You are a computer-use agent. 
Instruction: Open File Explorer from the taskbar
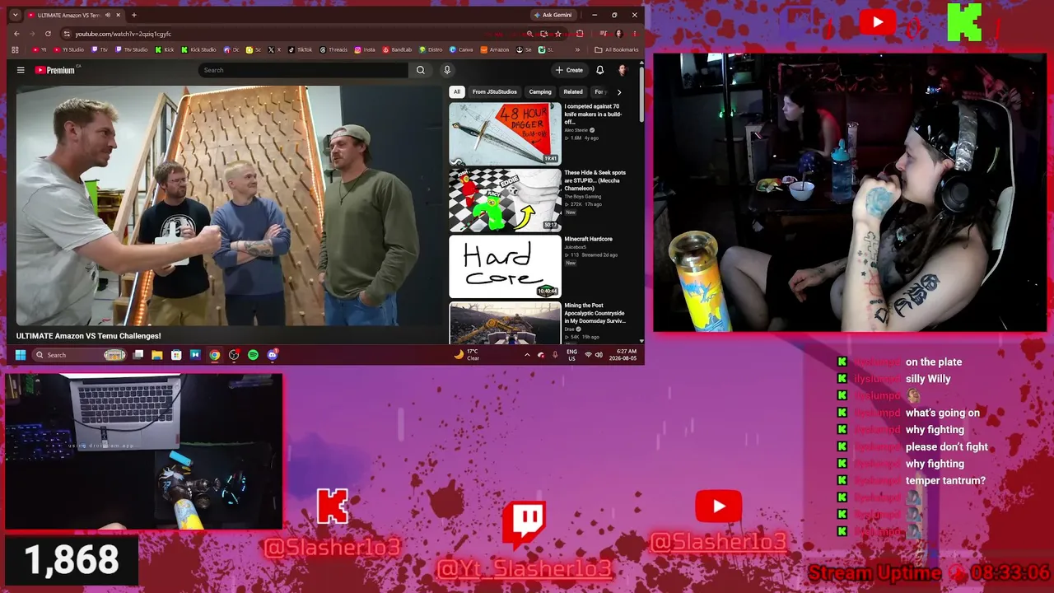click(x=157, y=355)
